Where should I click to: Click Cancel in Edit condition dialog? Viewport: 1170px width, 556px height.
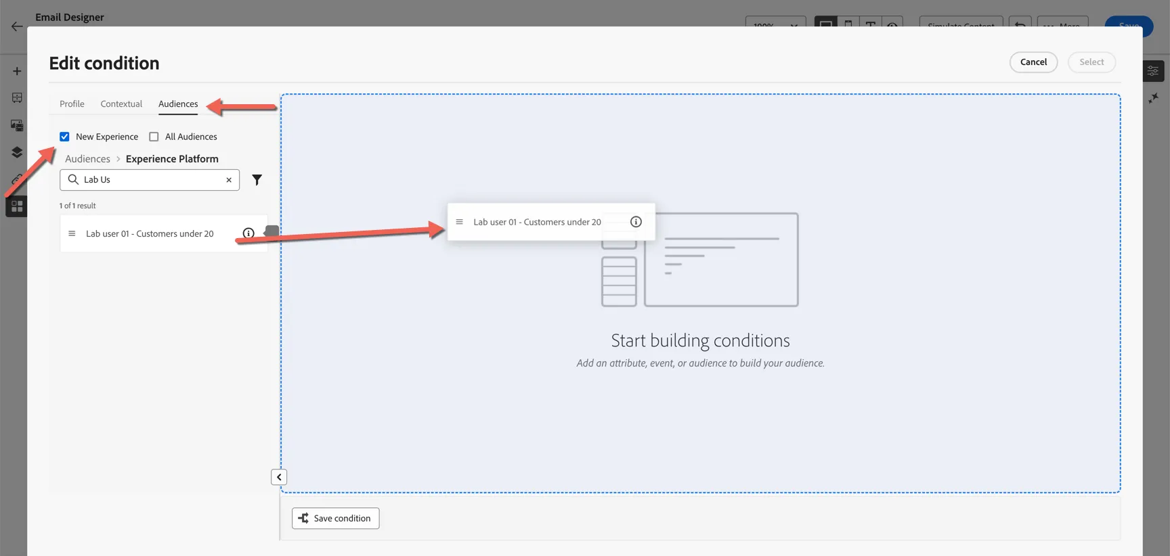coord(1033,62)
